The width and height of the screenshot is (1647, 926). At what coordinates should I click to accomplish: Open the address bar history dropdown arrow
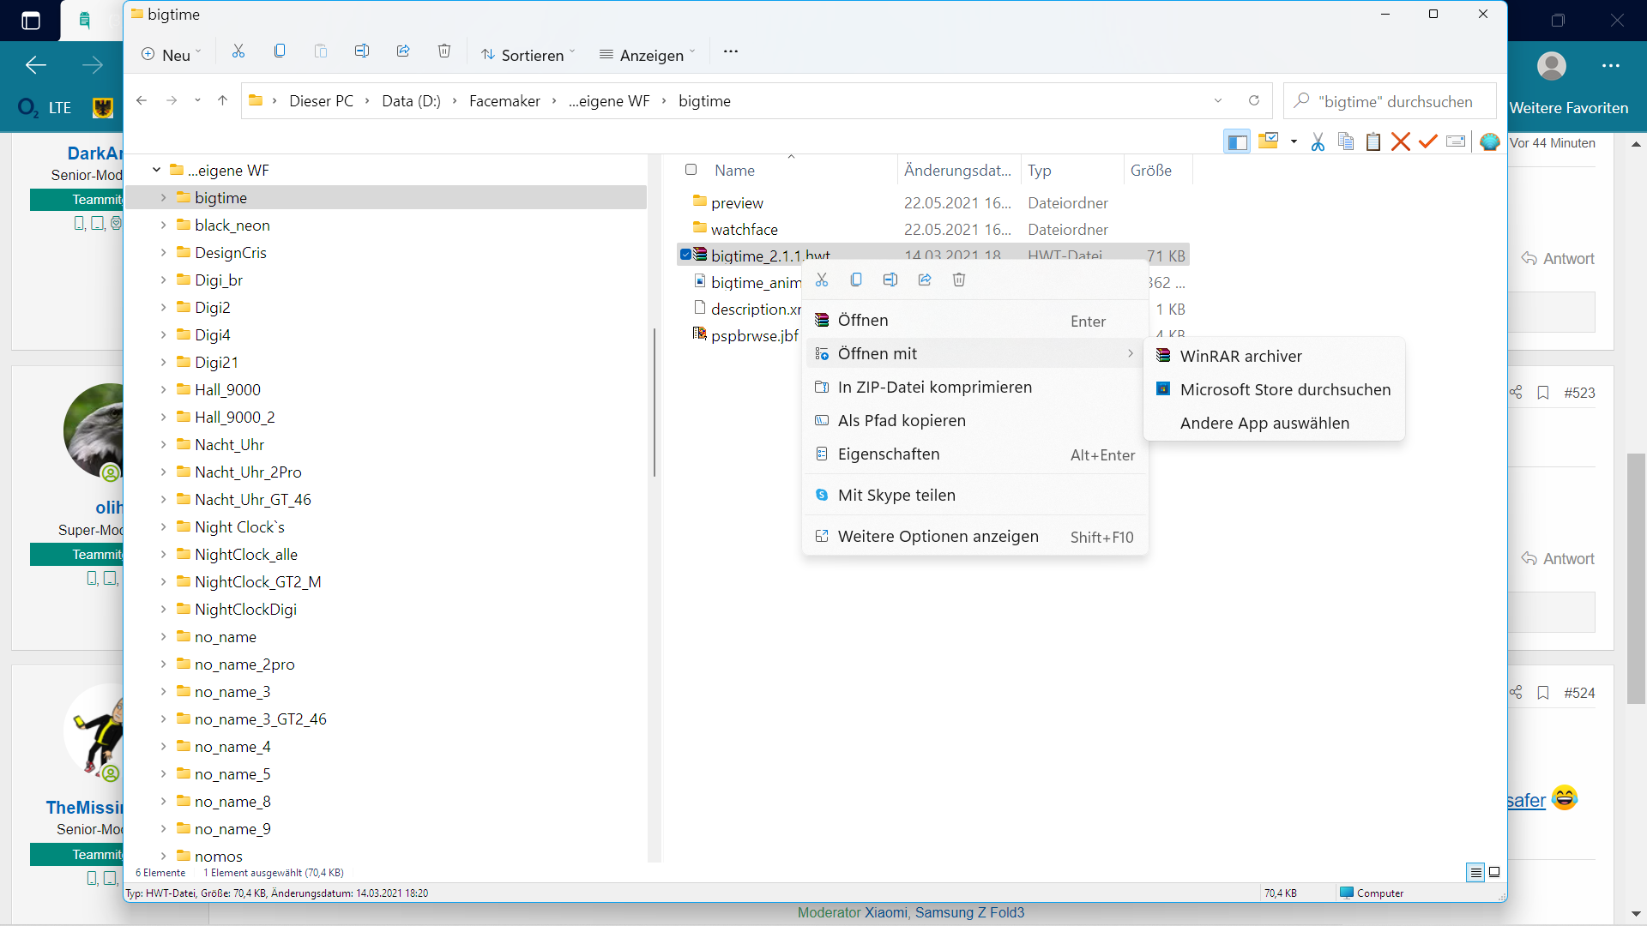point(1218,100)
